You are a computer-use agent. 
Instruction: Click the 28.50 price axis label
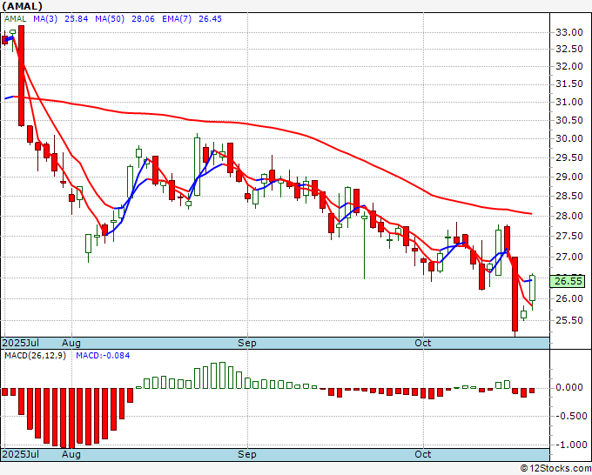click(x=569, y=196)
